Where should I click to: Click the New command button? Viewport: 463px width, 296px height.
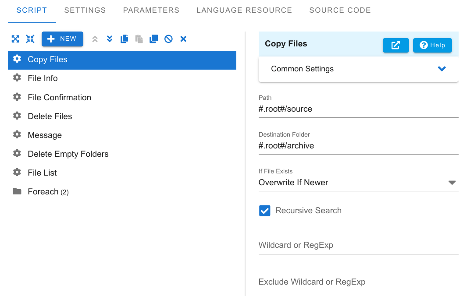click(62, 39)
